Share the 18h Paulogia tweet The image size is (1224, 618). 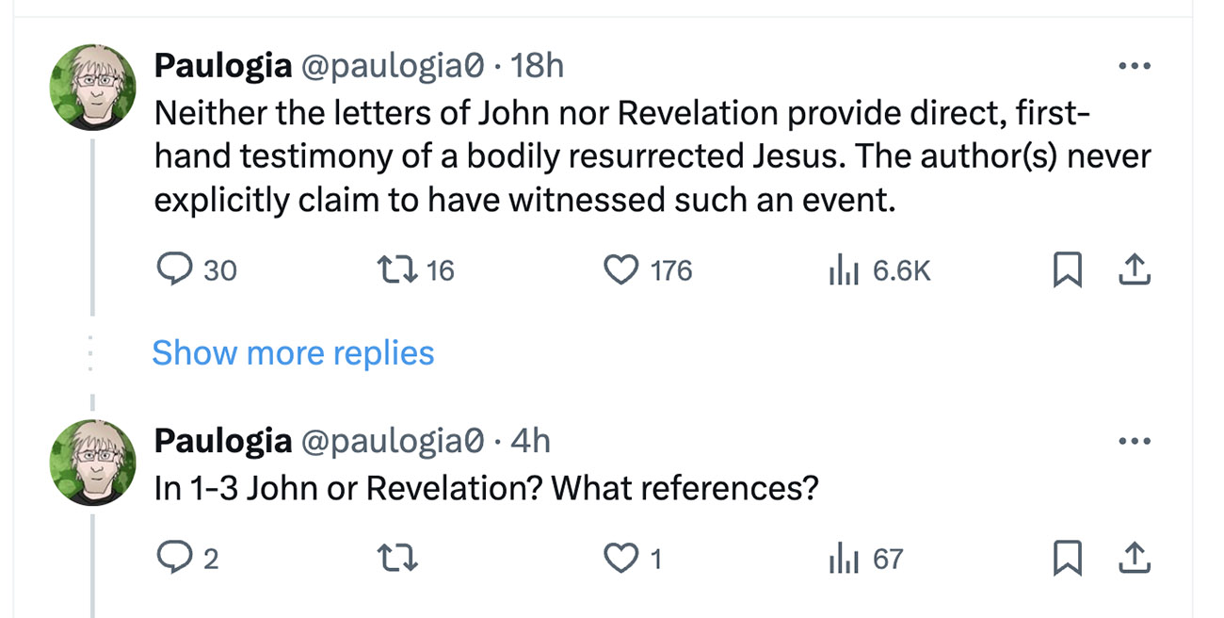[1135, 271]
